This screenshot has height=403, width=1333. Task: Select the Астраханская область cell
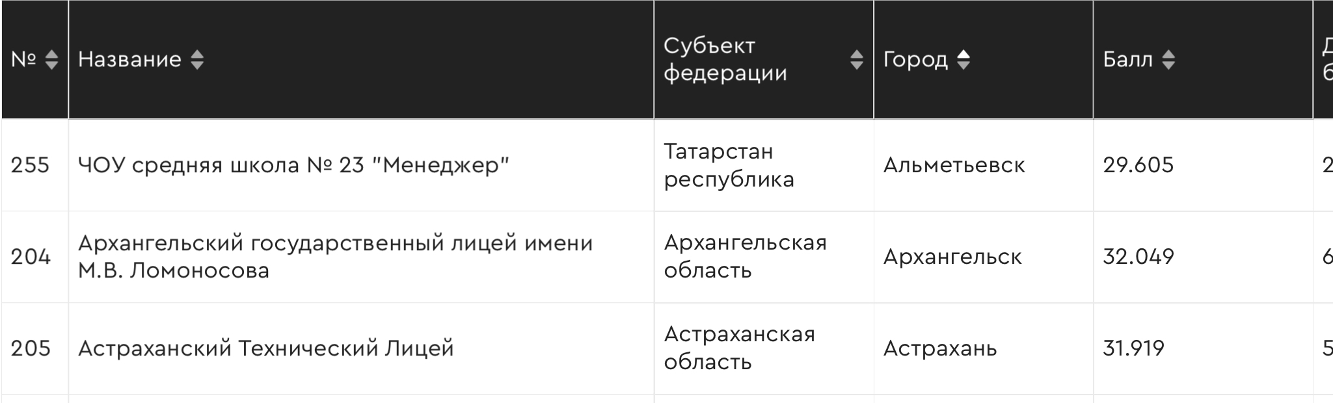point(739,348)
